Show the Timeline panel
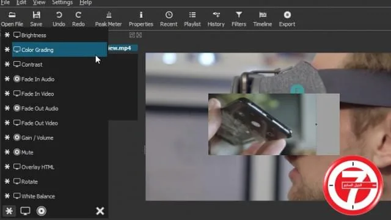391x220 pixels. point(263,19)
